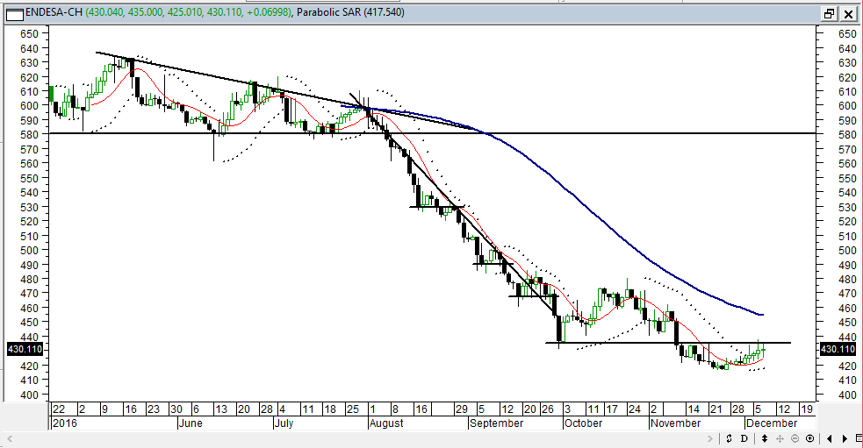Click the date 19 on the time axis
The width and height of the screenshot is (863, 448).
tap(806, 409)
